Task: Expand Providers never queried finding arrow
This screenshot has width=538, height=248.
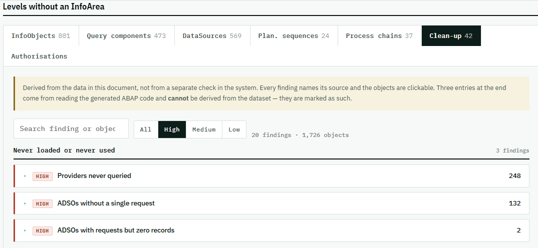Action: pyautogui.click(x=25, y=176)
